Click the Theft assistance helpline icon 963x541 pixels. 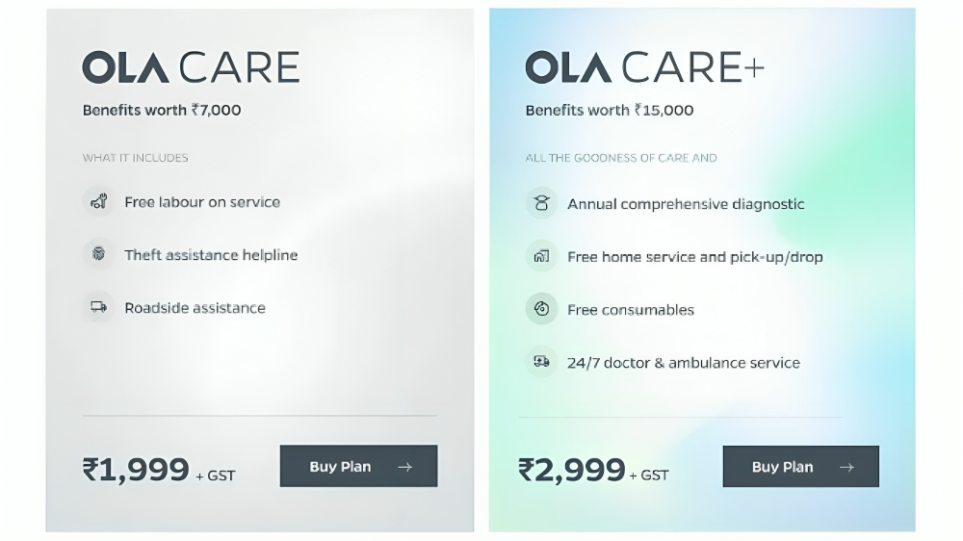tap(98, 253)
